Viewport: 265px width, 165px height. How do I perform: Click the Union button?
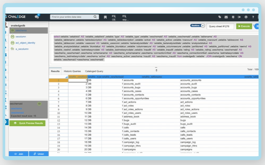point(38,154)
